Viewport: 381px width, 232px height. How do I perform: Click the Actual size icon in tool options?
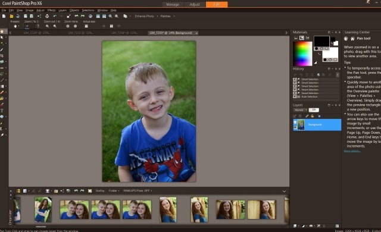[x=86, y=26]
